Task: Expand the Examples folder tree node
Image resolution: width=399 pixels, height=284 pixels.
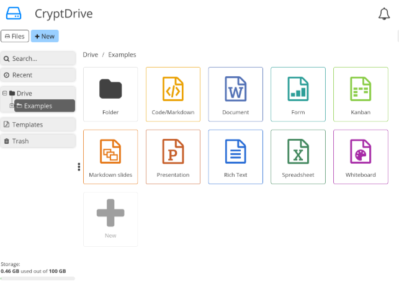Action: click(12, 105)
